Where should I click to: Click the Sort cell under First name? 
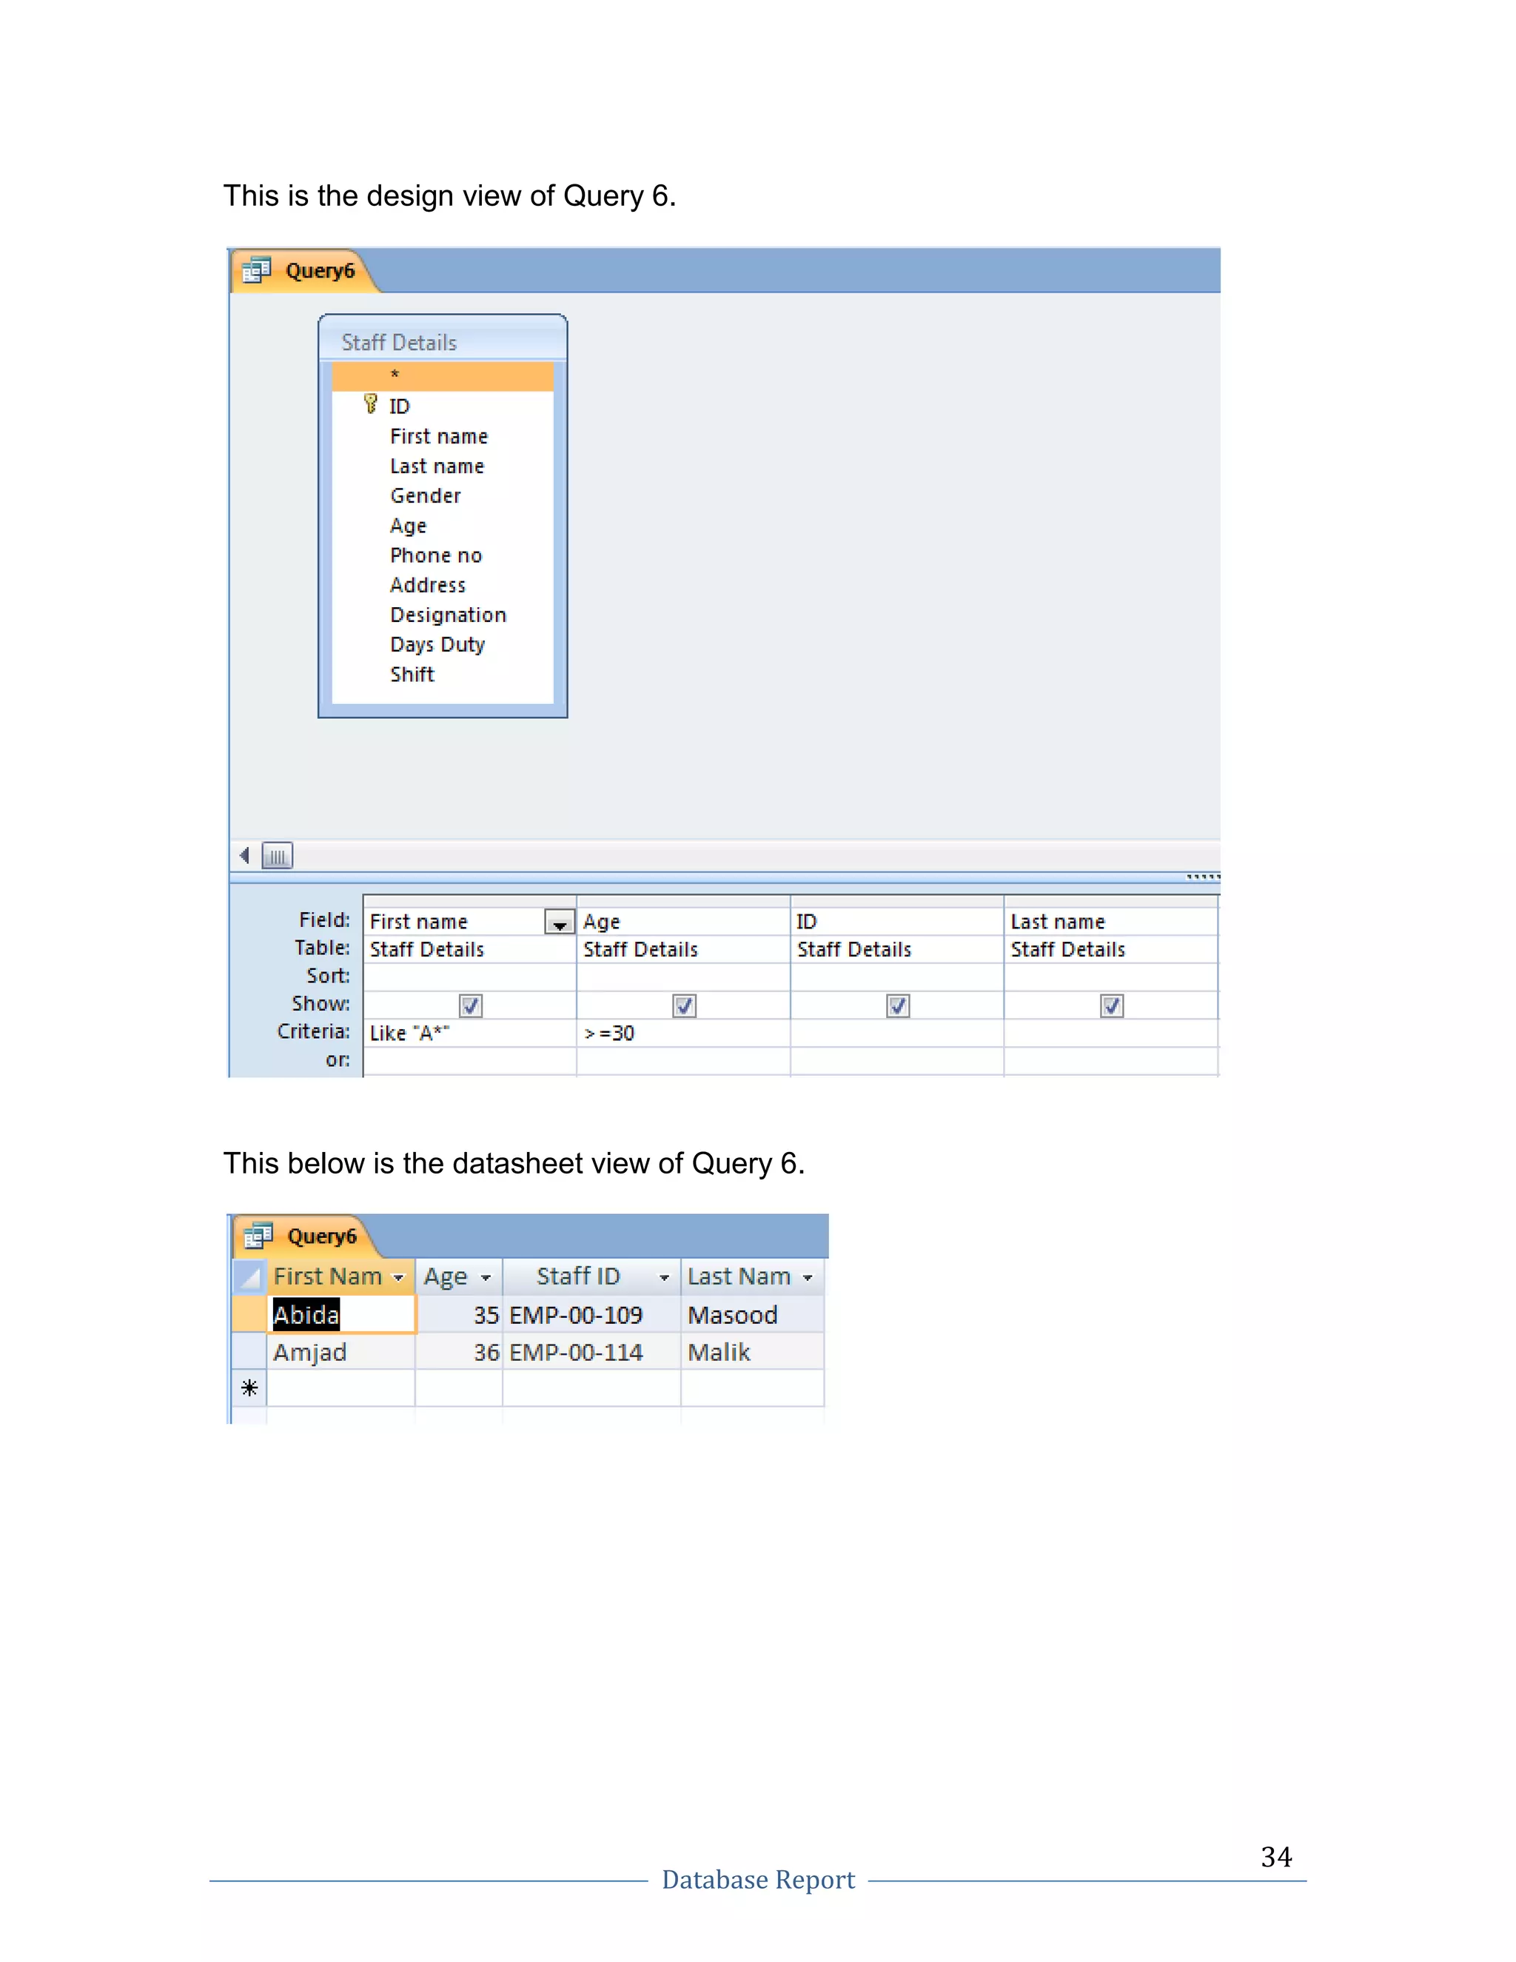(x=470, y=977)
